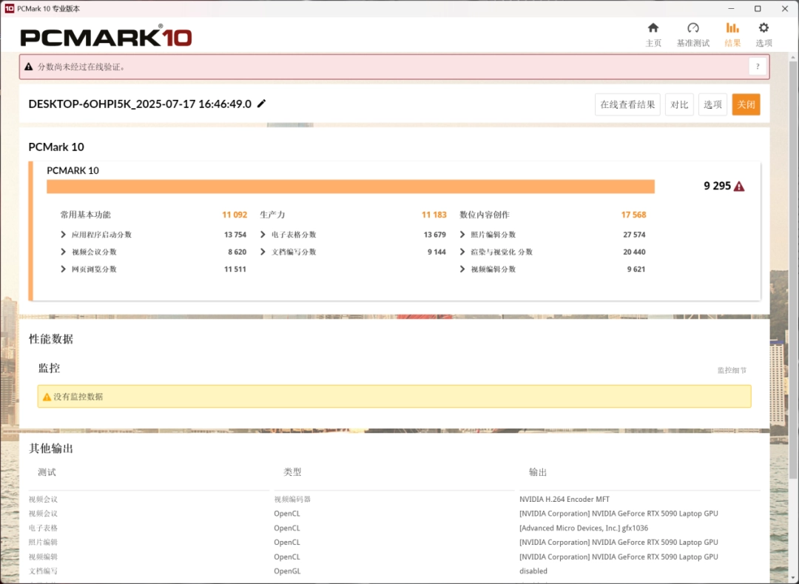Expand 视频编辑分数 row
The height and width of the screenshot is (584, 799).
click(x=462, y=269)
